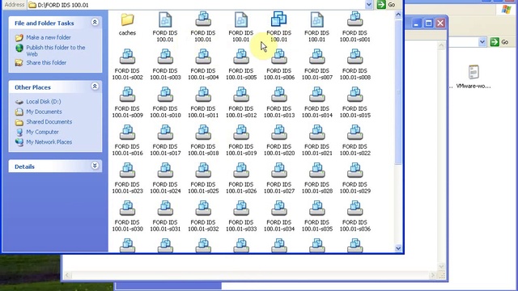Screen dimensions: 518x291
Task: Expand the Details panel
Action: tap(95, 166)
